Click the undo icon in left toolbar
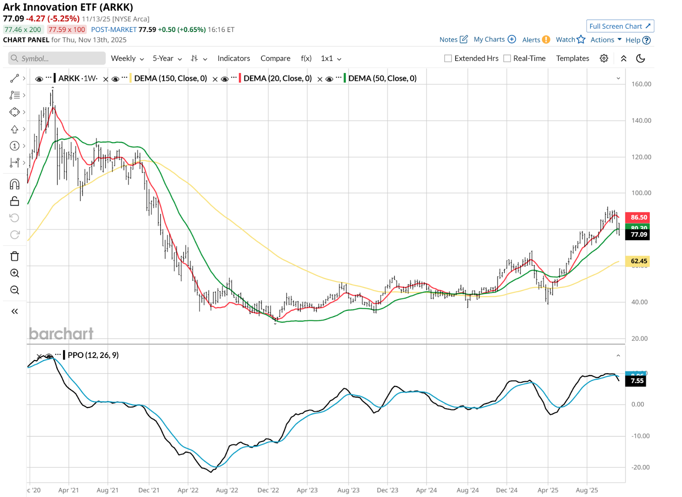682x497 pixels. click(14, 218)
